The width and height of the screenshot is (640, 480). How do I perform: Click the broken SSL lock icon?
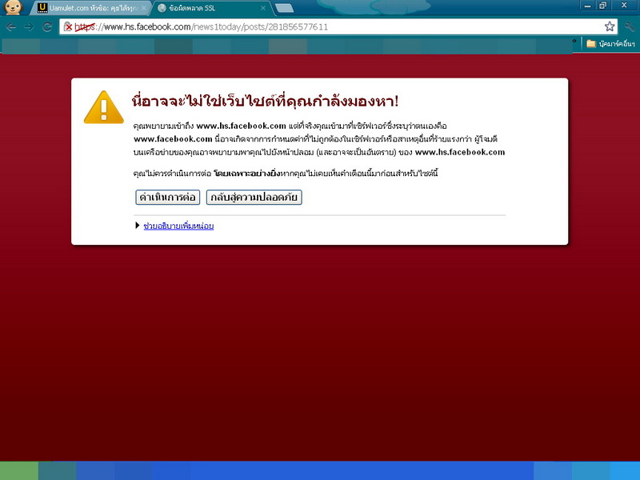[68, 26]
